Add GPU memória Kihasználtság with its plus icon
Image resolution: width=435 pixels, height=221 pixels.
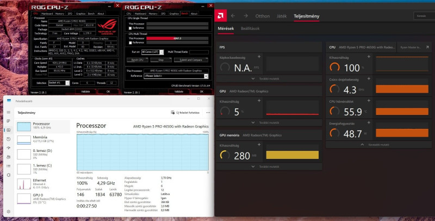pos(259,144)
